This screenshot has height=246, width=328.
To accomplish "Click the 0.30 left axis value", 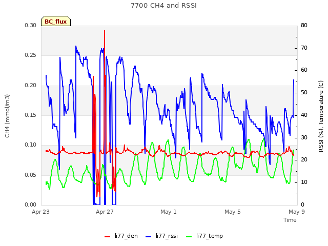I will point(31,25).
